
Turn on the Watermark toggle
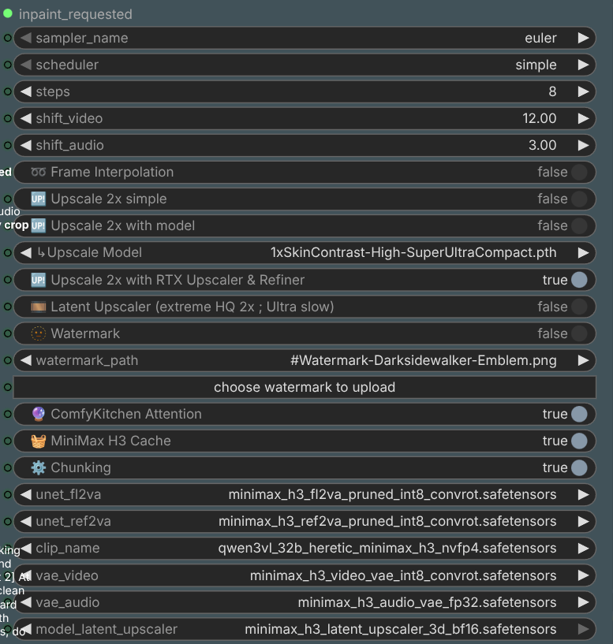tap(579, 333)
